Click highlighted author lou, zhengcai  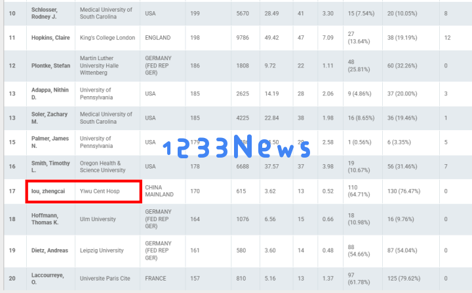pos(50,192)
